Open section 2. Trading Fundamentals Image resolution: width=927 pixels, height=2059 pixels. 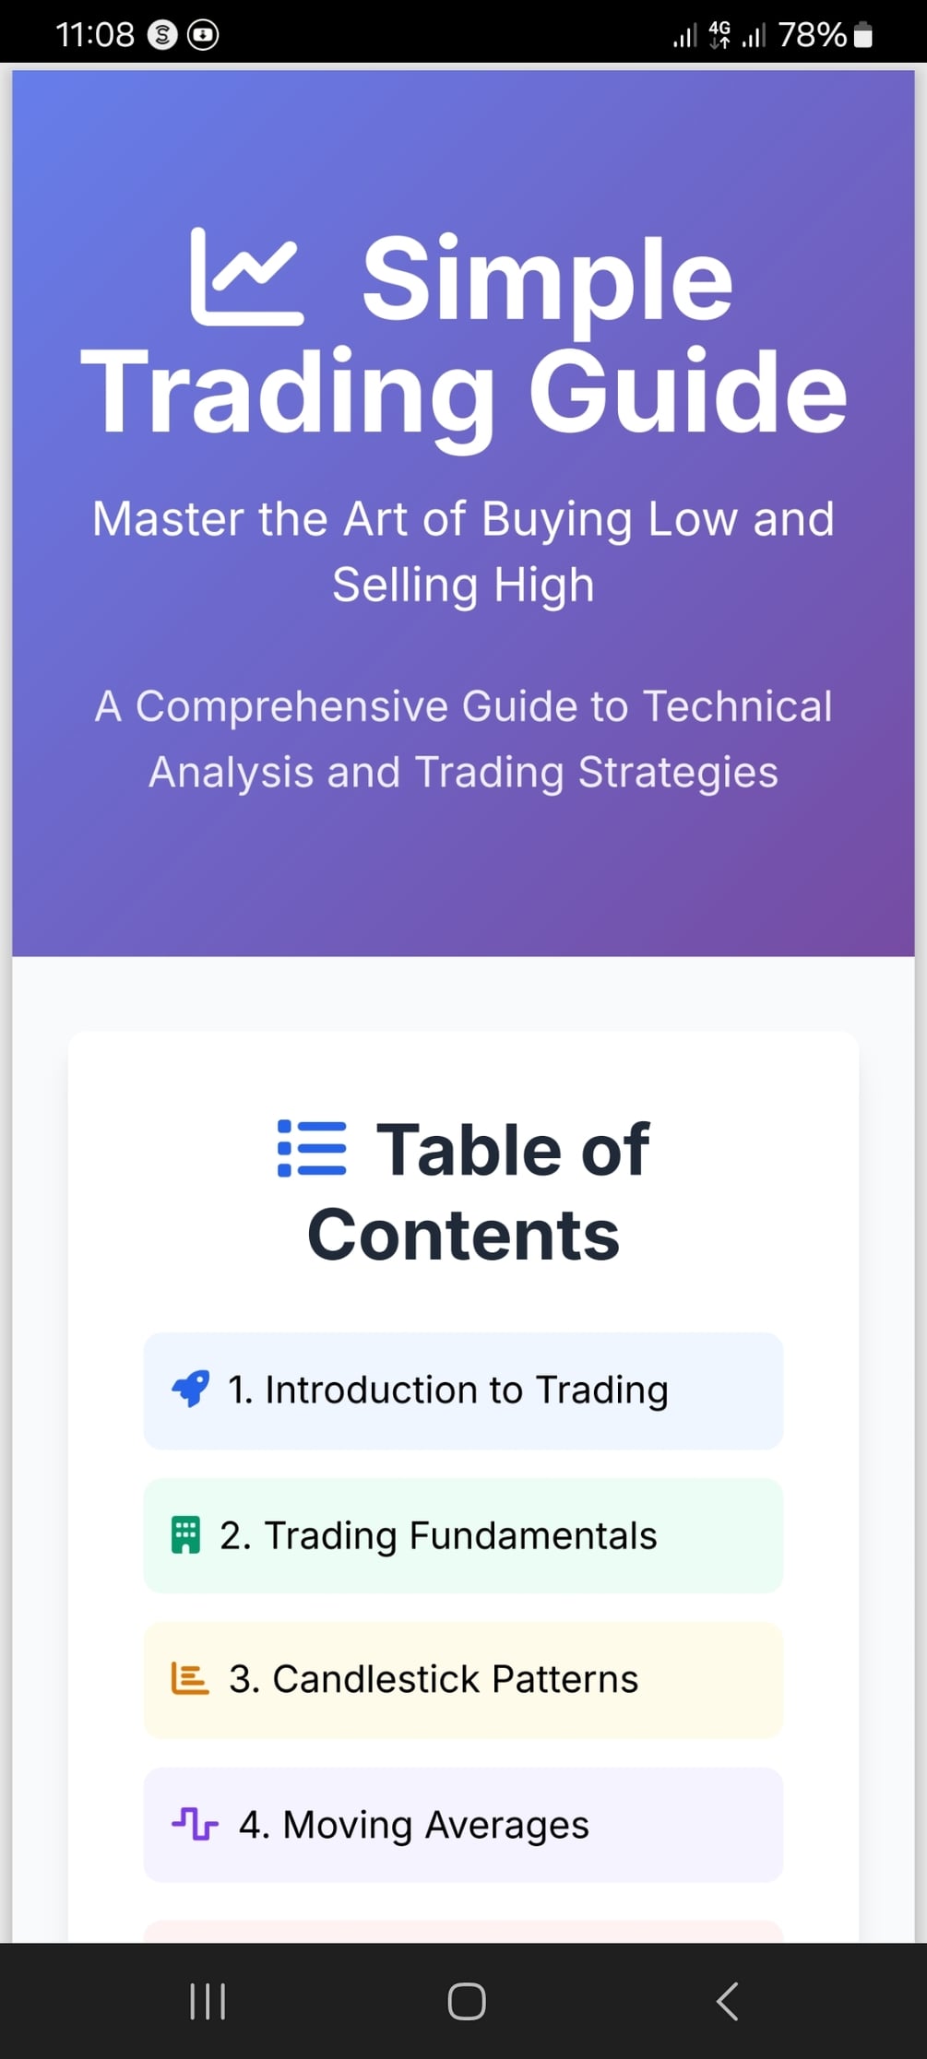[x=463, y=1535]
